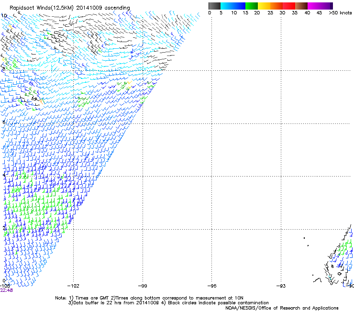354x311 pixels.
Task: Click the legend tick label '15'
Action: tap(245, 13)
